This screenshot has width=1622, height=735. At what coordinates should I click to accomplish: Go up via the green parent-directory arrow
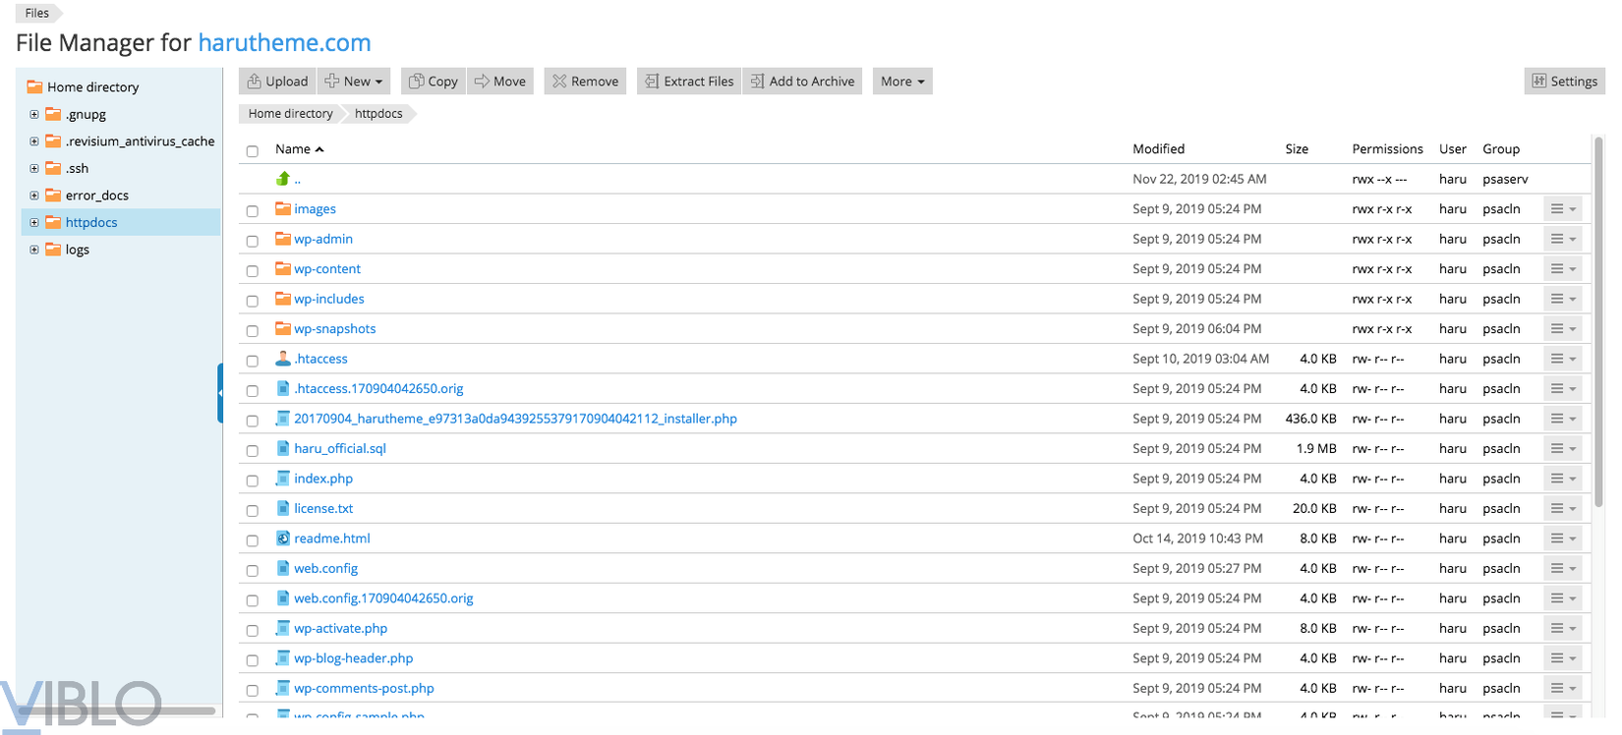click(x=283, y=179)
